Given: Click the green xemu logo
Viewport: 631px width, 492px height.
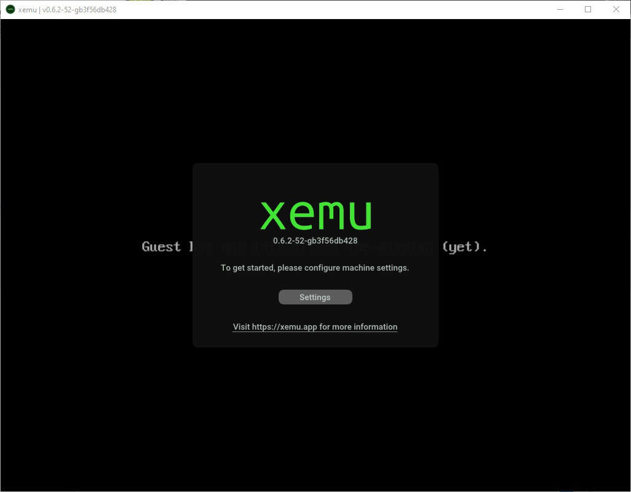Looking at the screenshot, I should pyautogui.click(x=316, y=216).
